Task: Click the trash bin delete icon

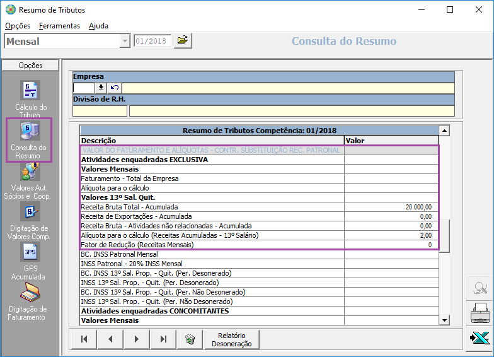Action: [190, 339]
